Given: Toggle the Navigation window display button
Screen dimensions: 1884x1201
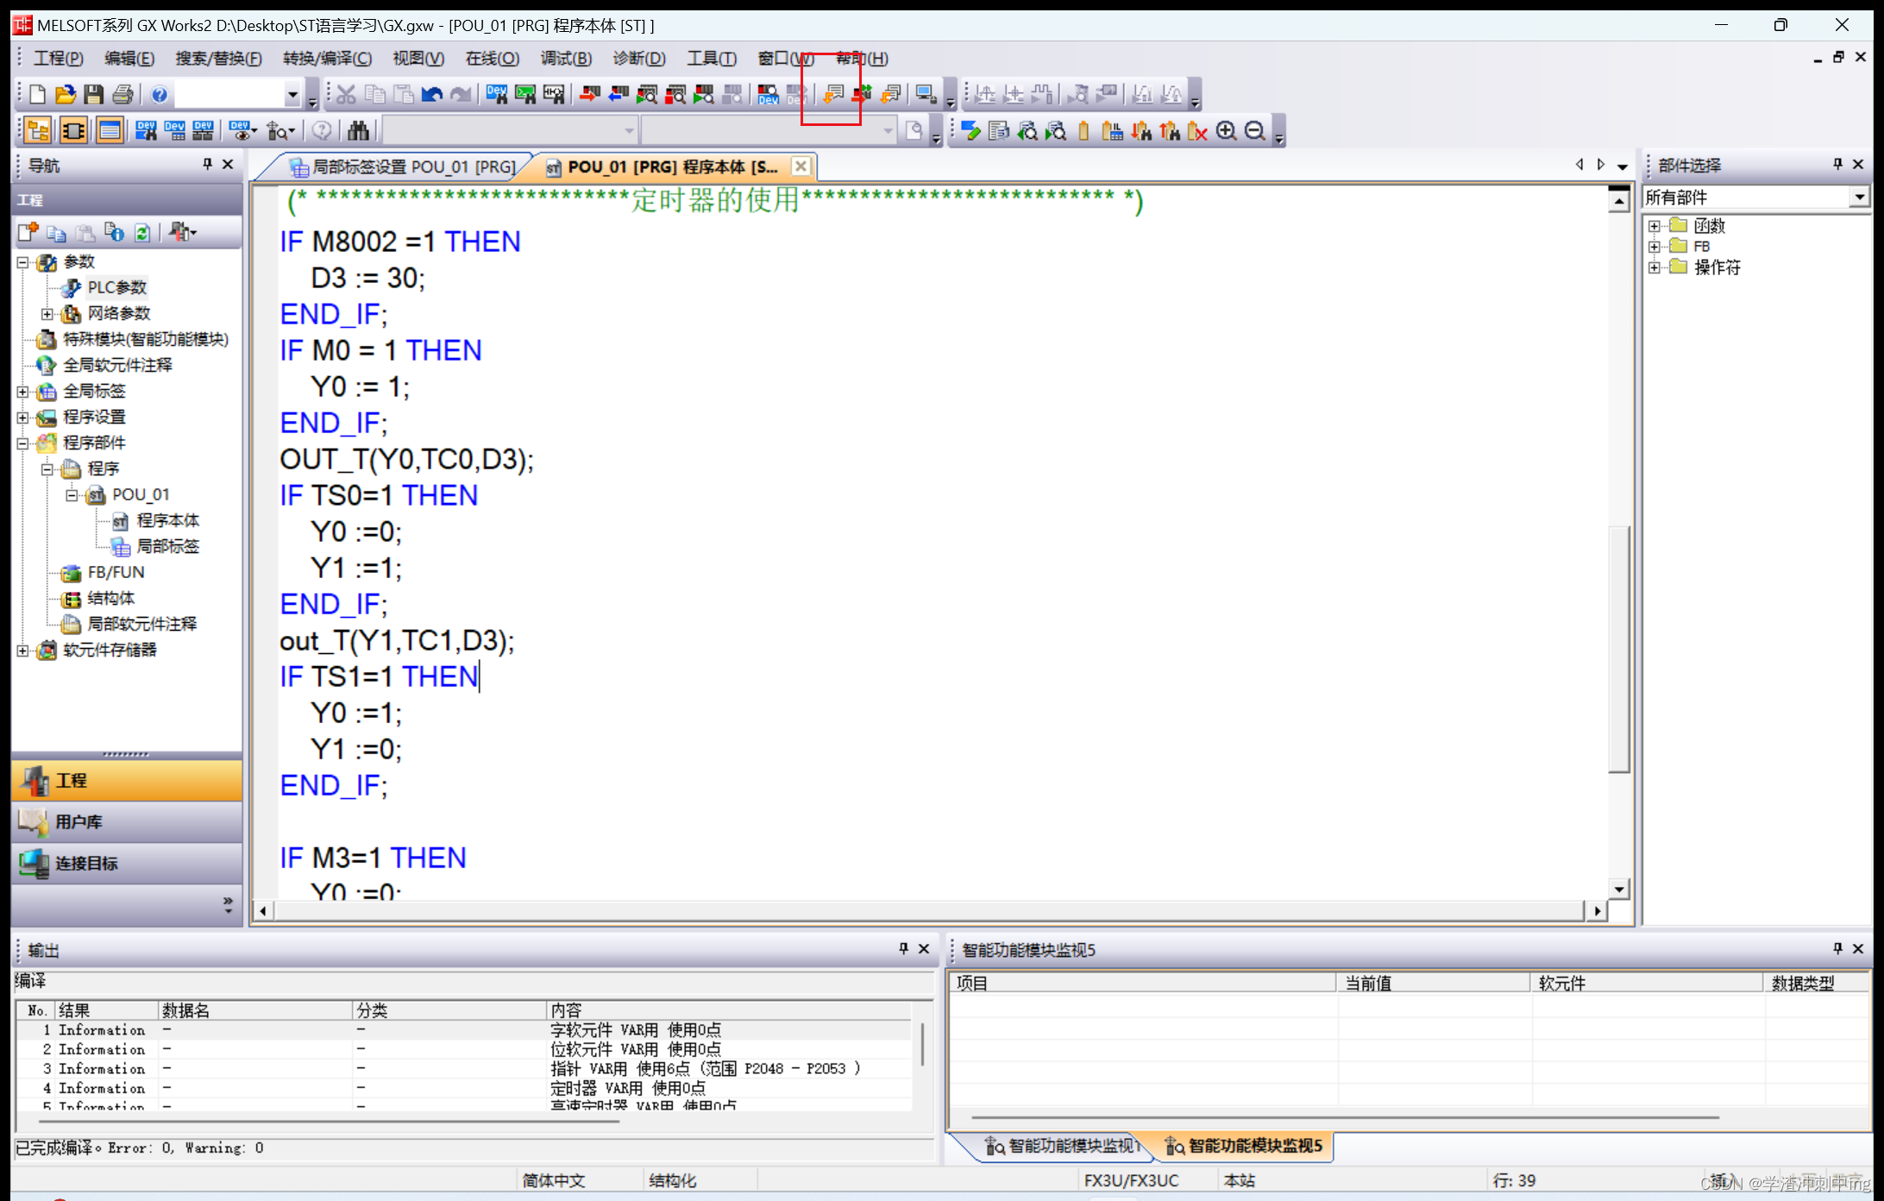Looking at the screenshot, I should tap(38, 130).
